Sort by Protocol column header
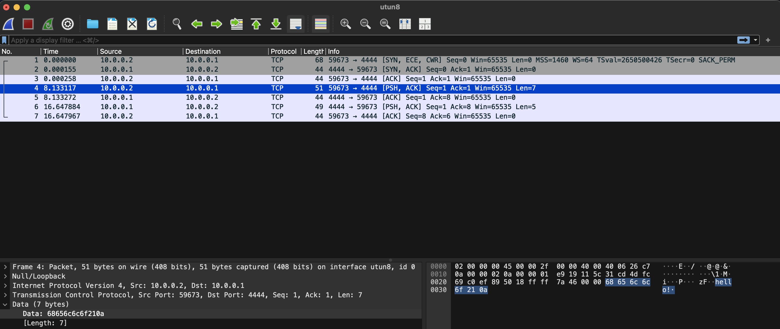Image resolution: width=780 pixels, height=329 pixels. (x=284, y=51)
